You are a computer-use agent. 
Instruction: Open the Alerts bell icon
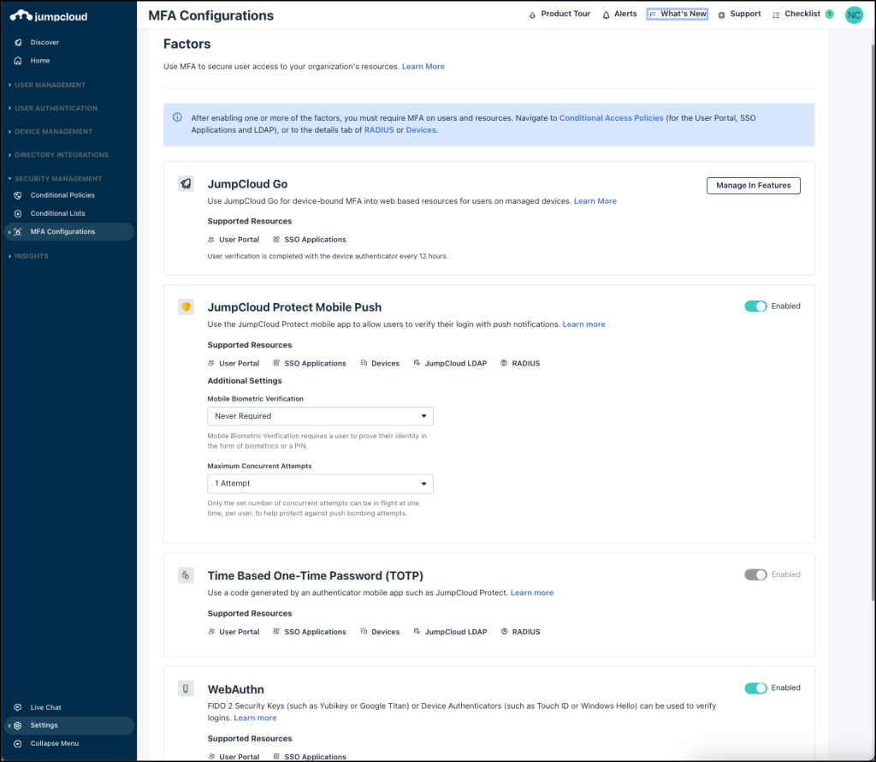pos(606,15)
